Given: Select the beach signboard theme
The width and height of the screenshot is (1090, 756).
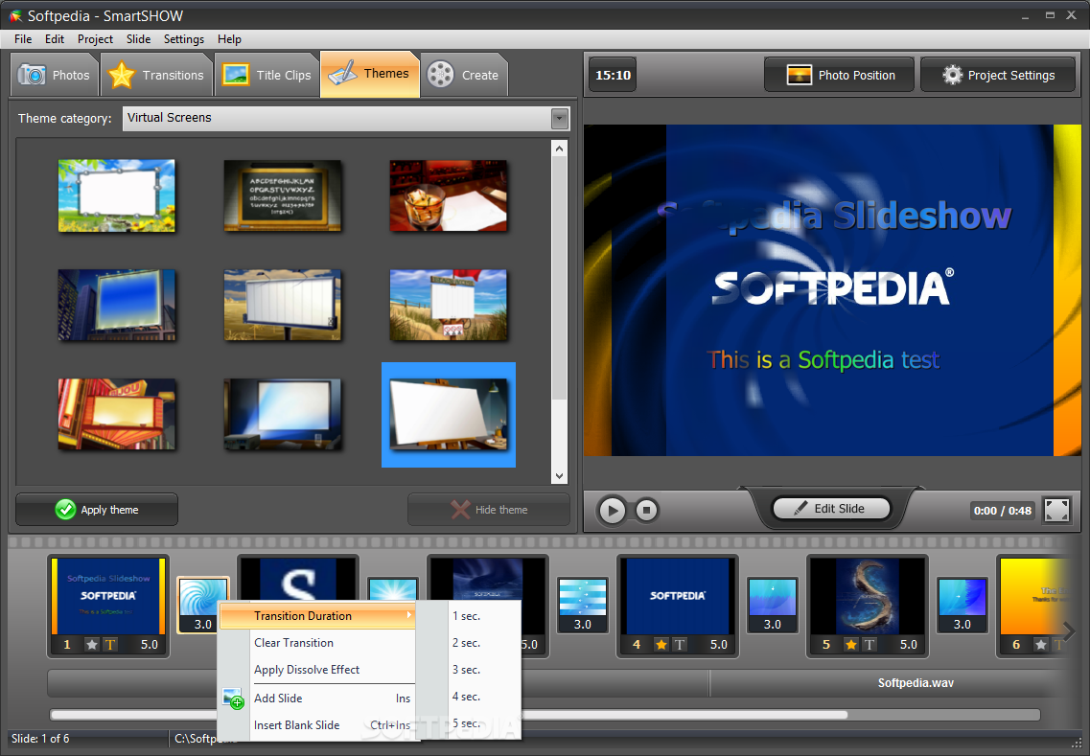Looking at the screenshot, I should (x=449, y=305).
